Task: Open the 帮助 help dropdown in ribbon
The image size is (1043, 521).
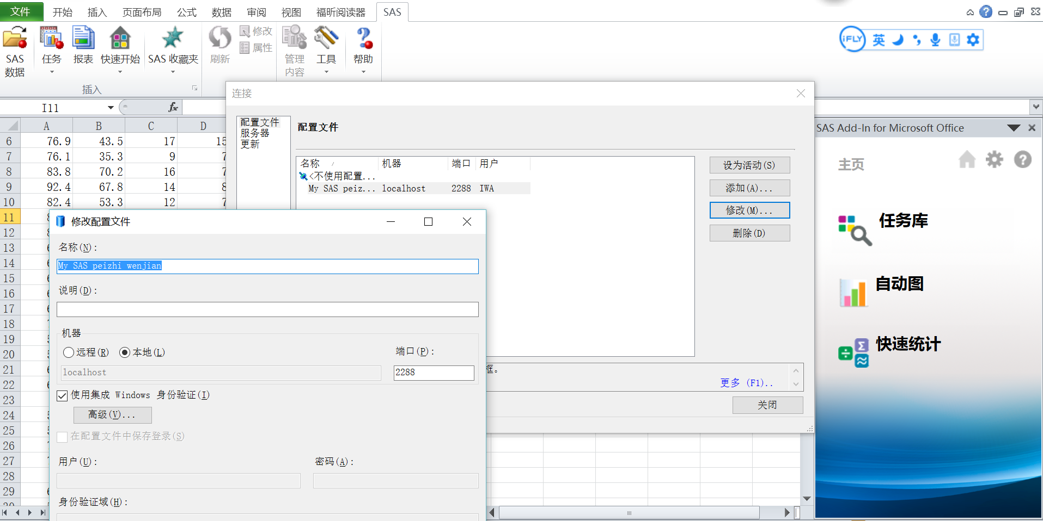Action: click(x=363, y=72)
